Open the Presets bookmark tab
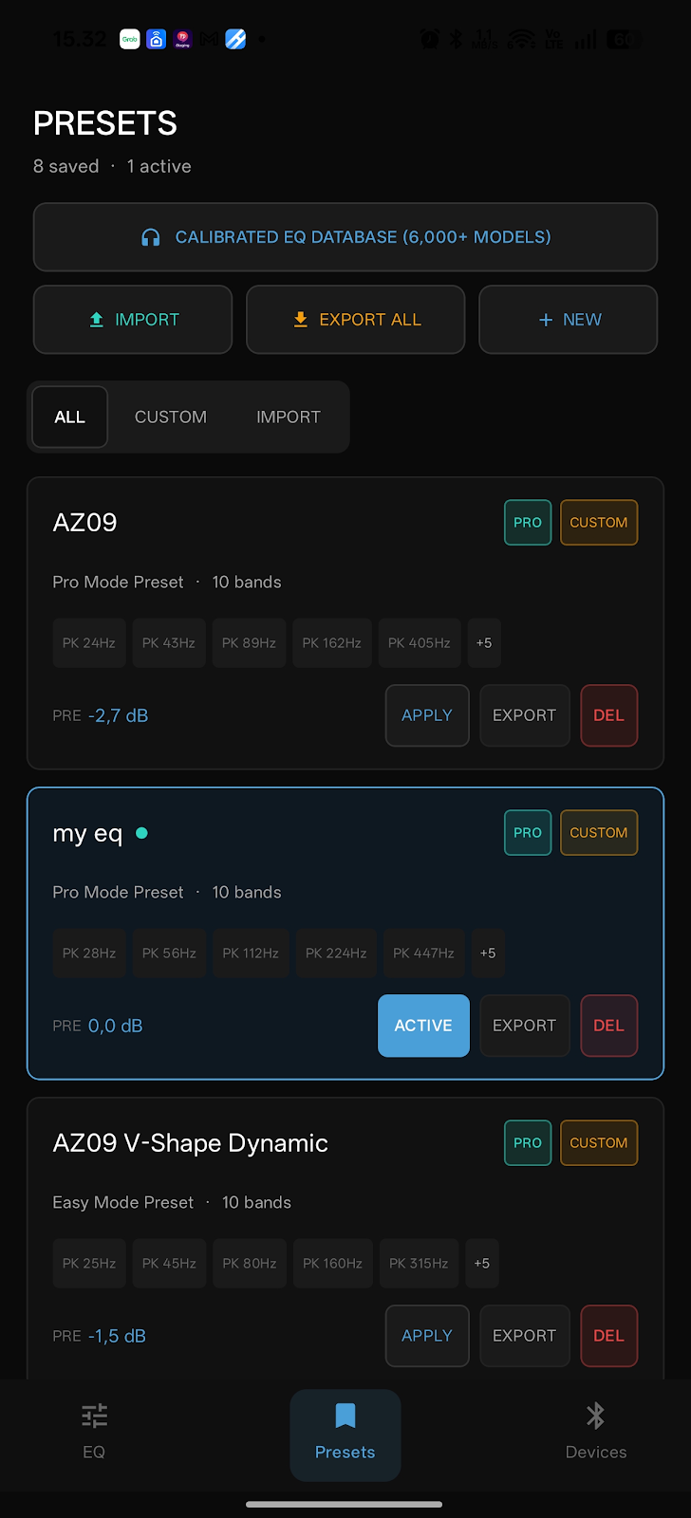The height and width of the screenshot is (1518, 691). (x=345, y=1435)
